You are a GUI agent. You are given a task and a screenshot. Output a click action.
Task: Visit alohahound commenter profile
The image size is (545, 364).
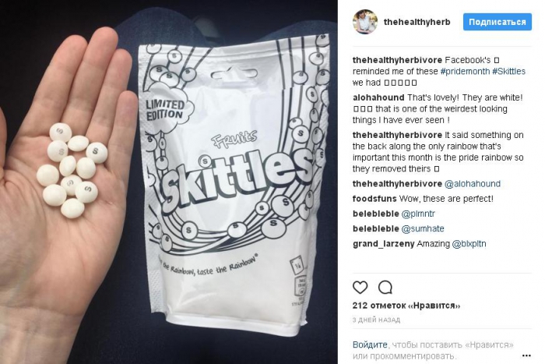[378, 97]
